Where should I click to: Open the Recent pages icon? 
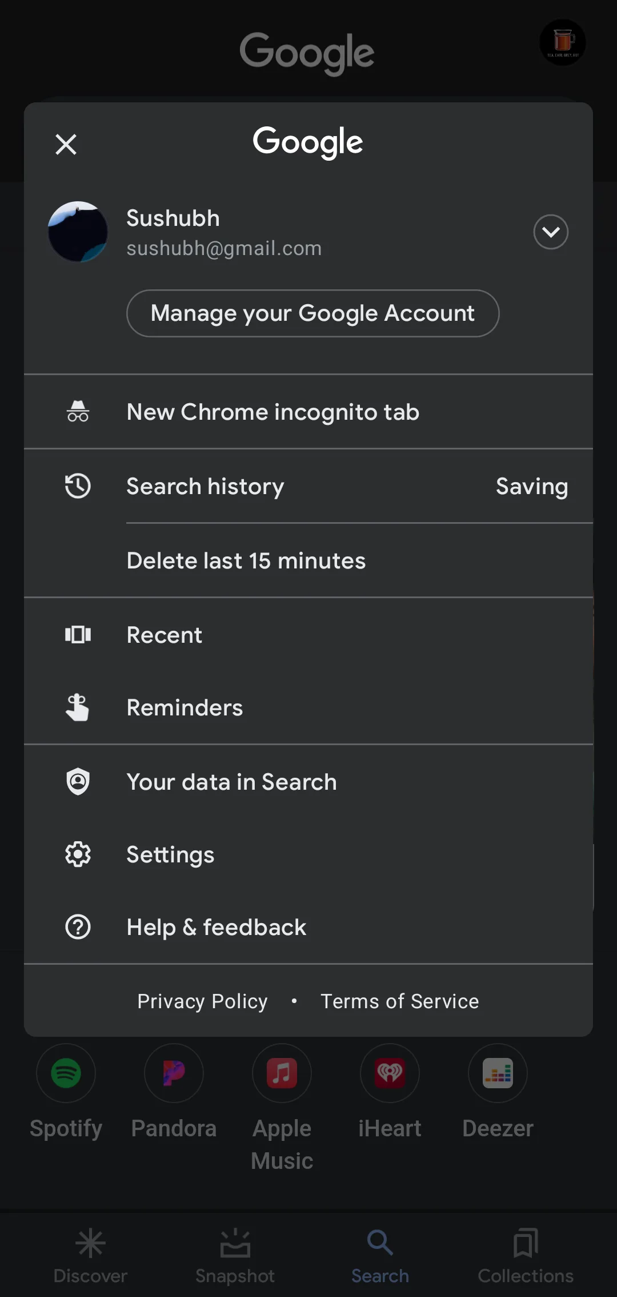click(x=78, y=635)
